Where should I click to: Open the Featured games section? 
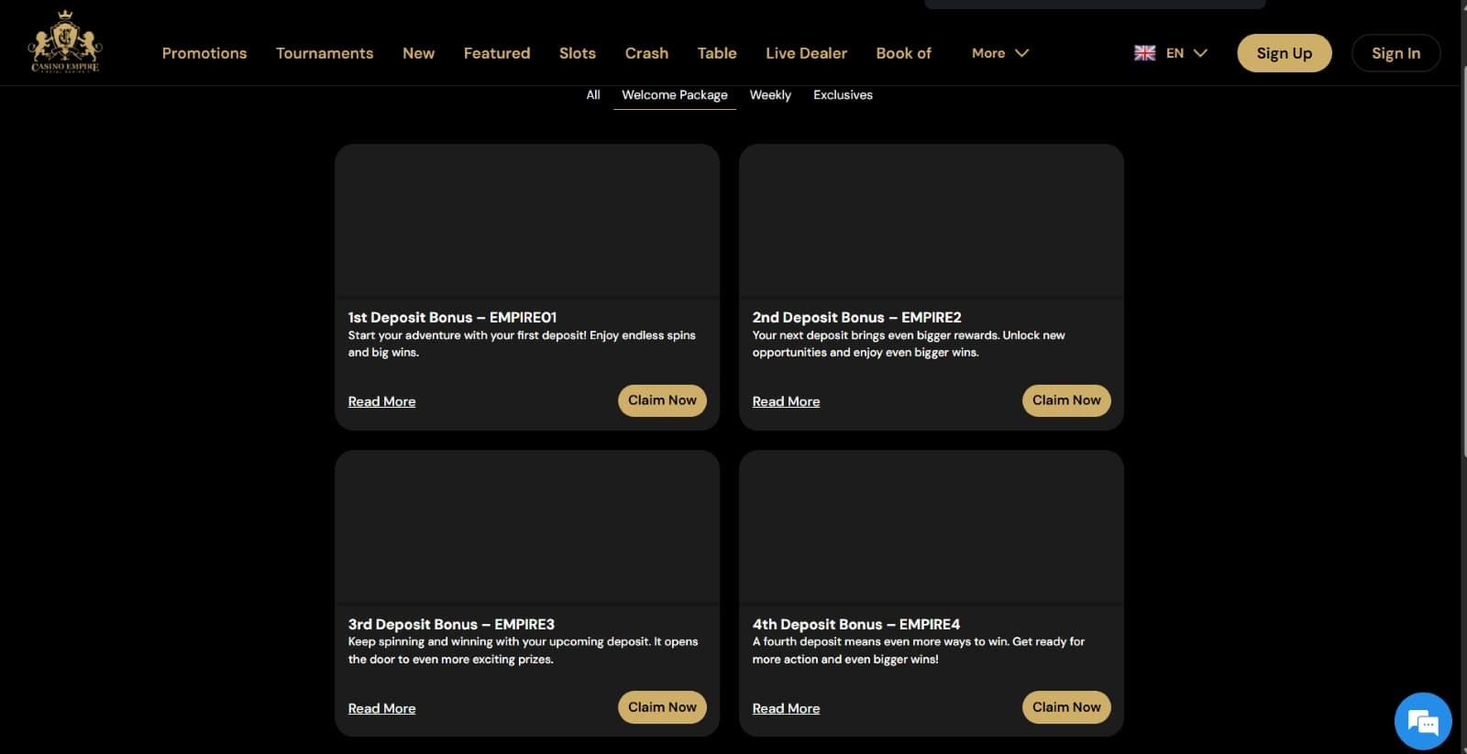point(497,53)
